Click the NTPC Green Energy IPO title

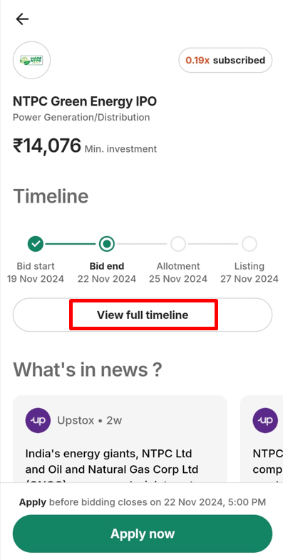coord(85,102)
